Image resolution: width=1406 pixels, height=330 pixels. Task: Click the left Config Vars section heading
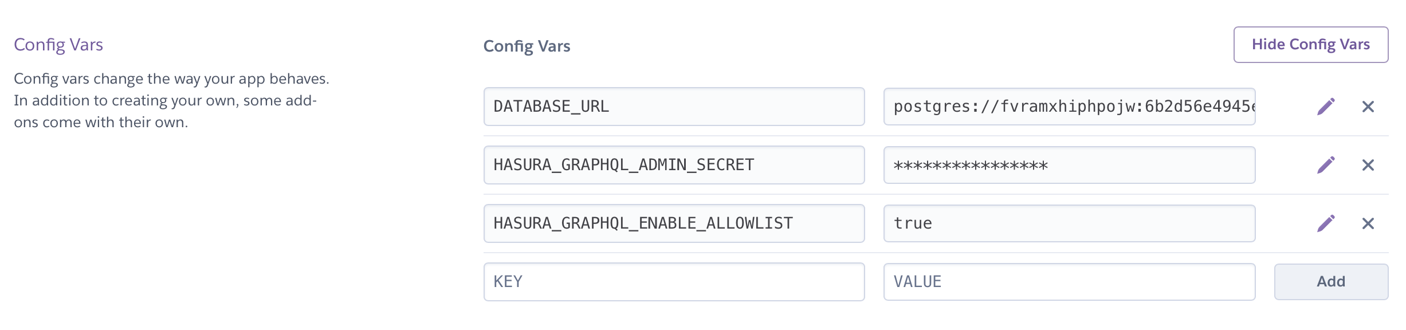pos(58,45)
